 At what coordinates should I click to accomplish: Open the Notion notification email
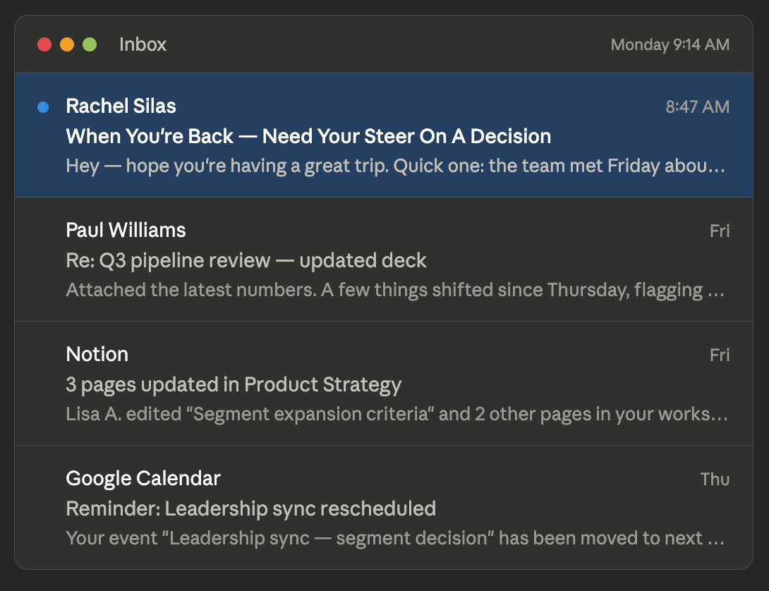[97, 354]
